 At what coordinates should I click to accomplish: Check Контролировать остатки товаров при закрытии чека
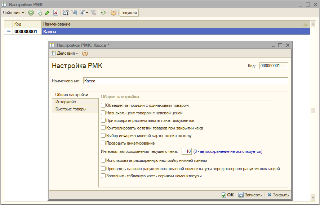pos(103,128)
